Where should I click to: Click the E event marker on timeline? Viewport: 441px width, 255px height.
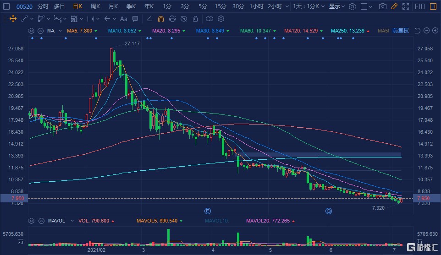point(207,211)
